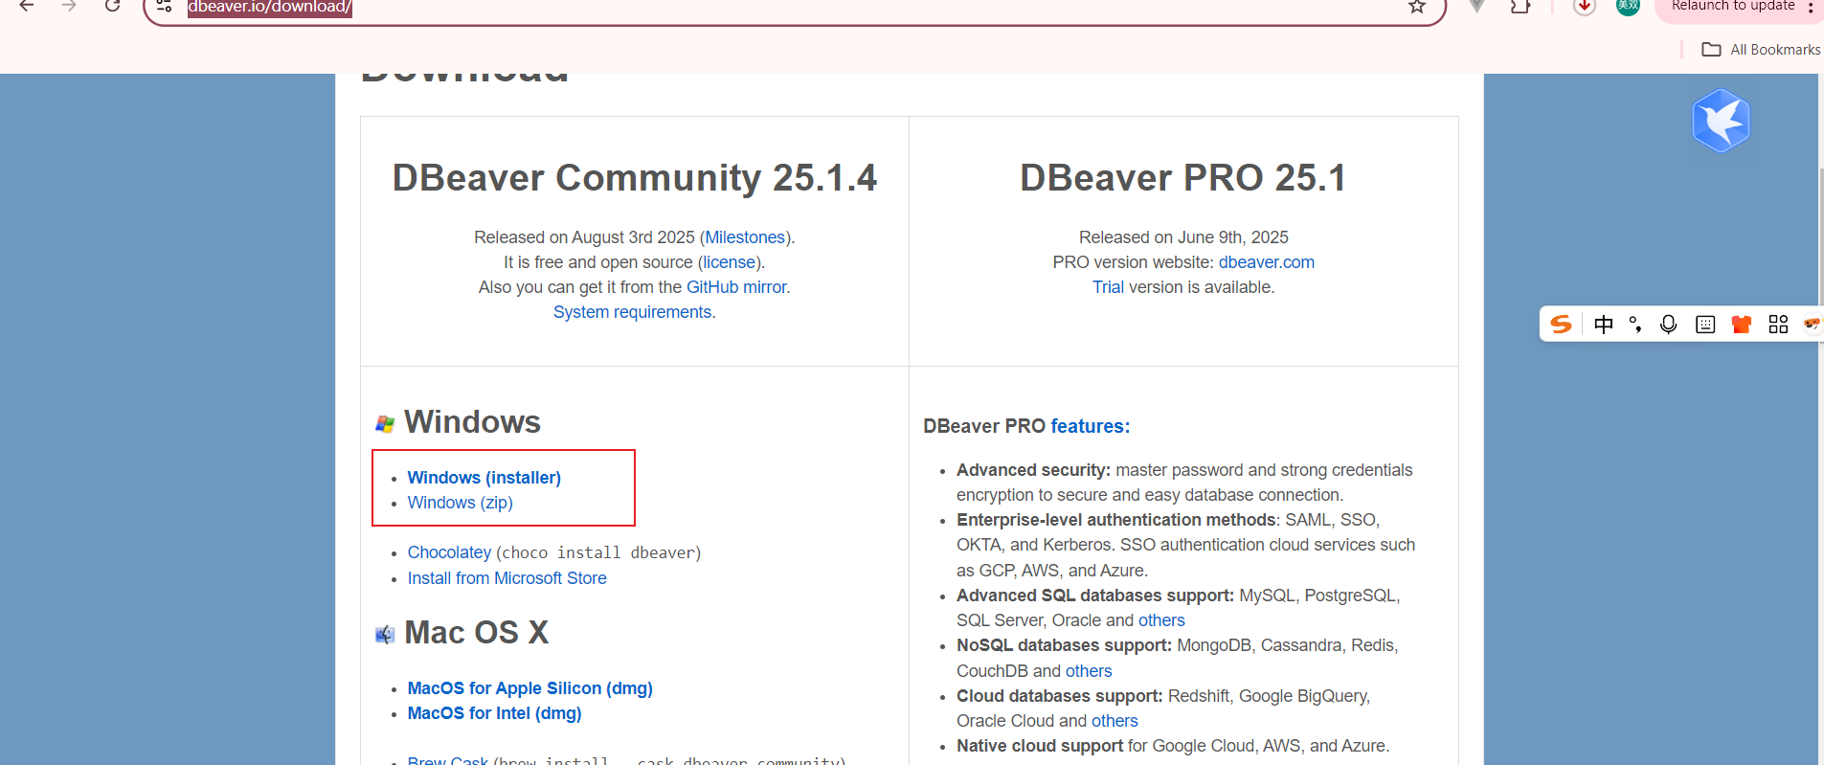Open the DBeaver PRO features link
The image size is (1824, 765).
[x=1090, y=426]
